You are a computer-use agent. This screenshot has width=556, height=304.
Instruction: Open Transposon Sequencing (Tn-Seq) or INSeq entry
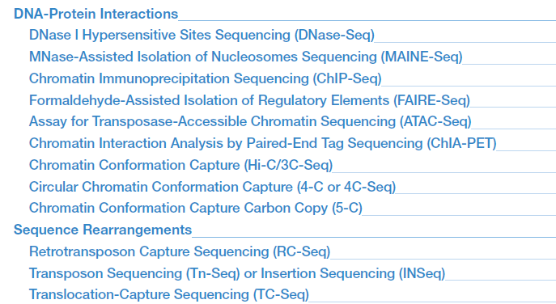click(237, 273)
